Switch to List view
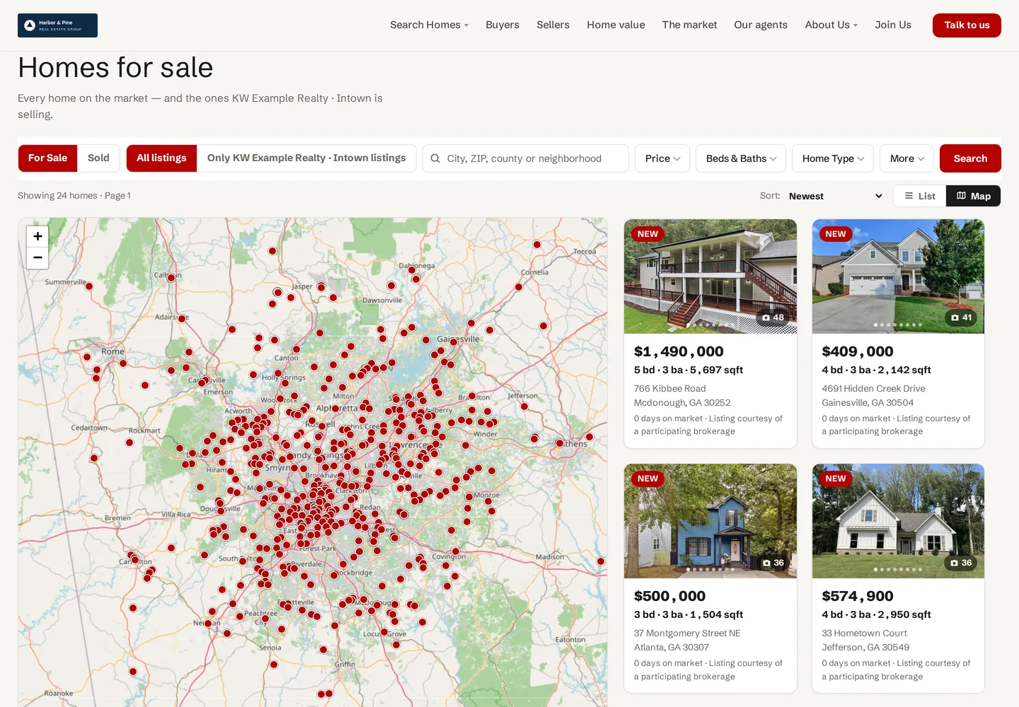Viewport: 1019px width, 707px height. point(920,196)
